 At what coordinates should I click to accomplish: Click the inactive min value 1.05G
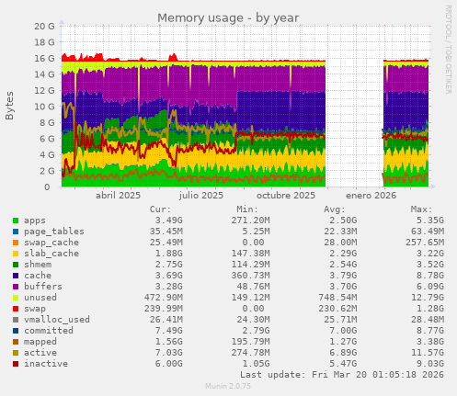[x=256, y=364]
